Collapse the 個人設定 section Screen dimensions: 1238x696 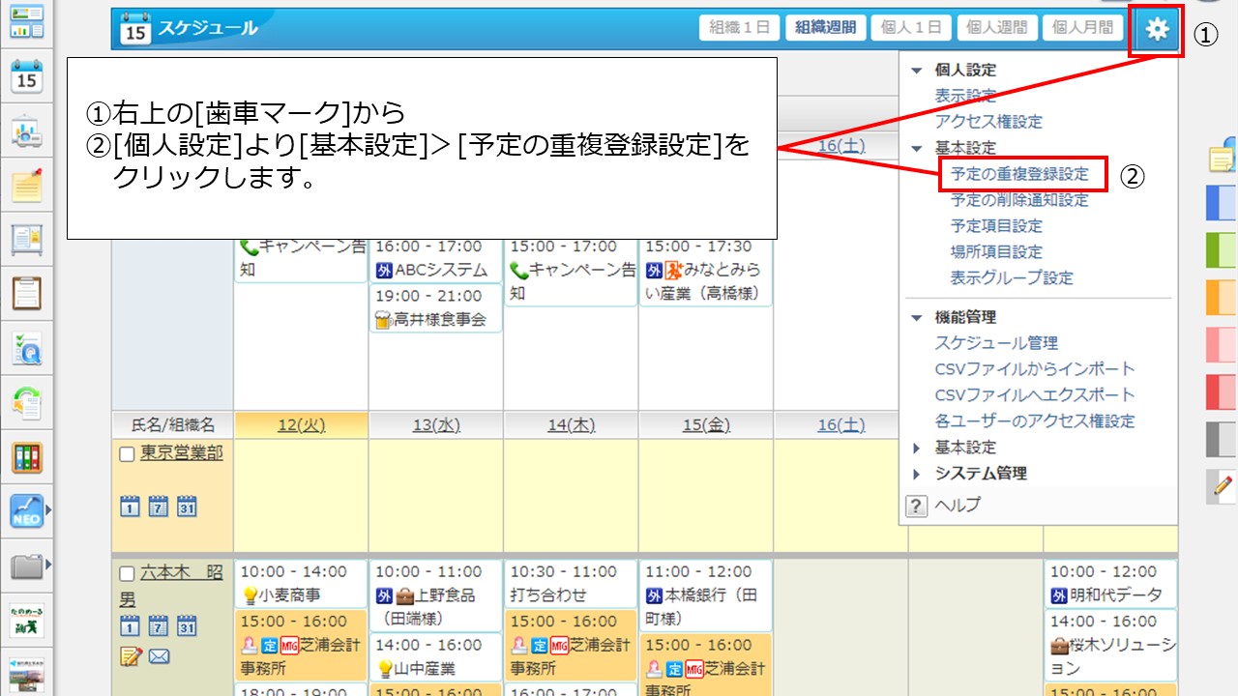click(x=917, y=71)
